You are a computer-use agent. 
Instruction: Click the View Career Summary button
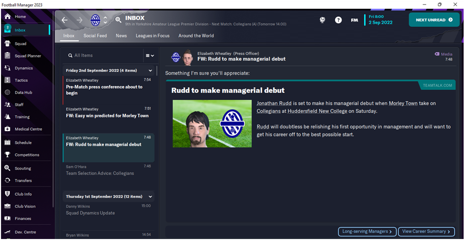(x=426, y=232)
